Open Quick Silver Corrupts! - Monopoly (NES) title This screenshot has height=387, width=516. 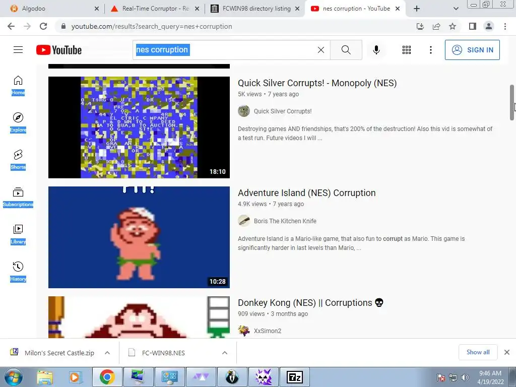tap(317, 83)
